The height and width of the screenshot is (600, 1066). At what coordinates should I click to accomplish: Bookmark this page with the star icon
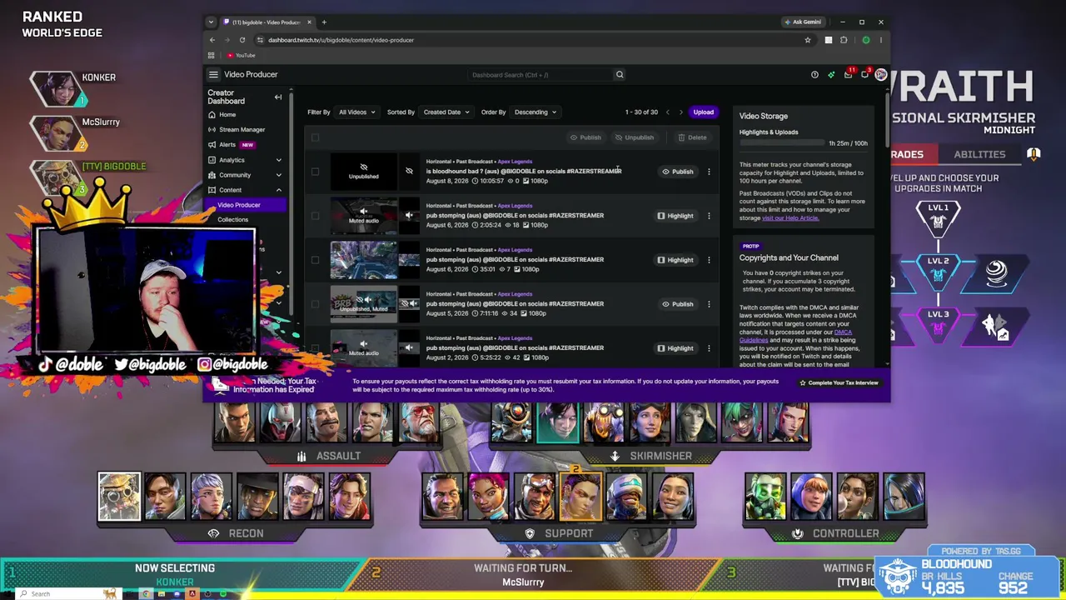point(807,40)
